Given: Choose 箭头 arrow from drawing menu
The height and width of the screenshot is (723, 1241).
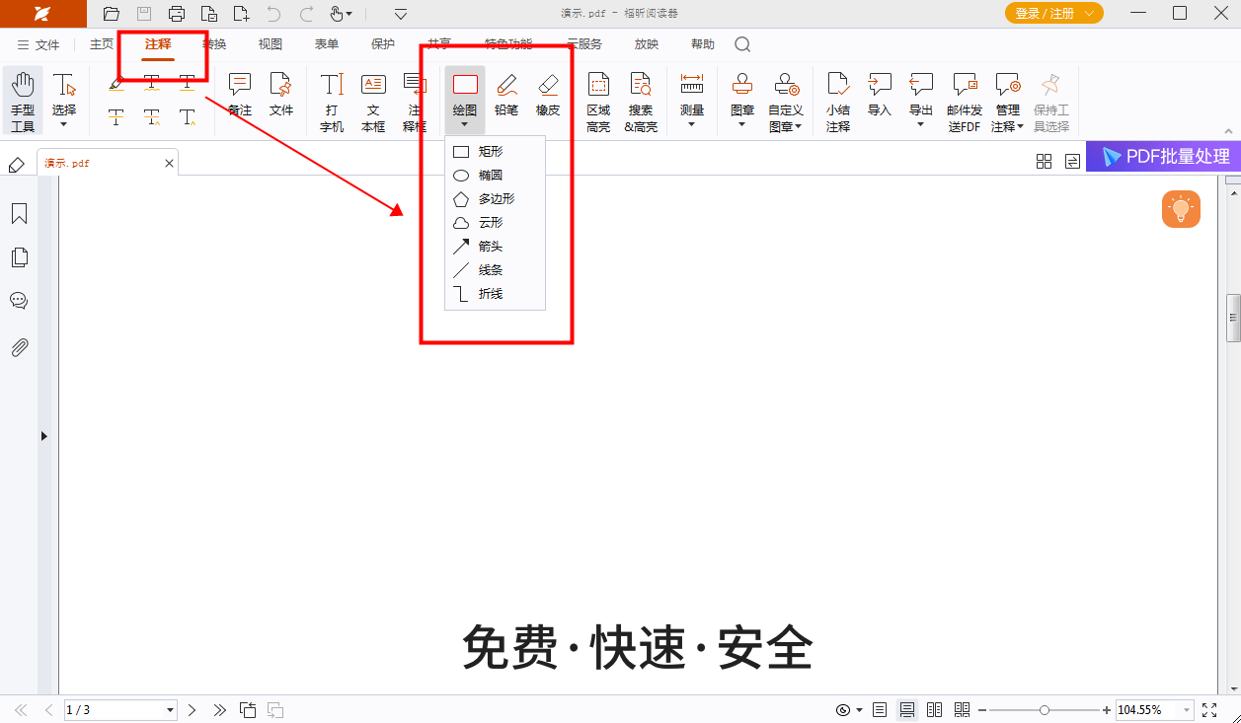Looking at the screenshot, I should tap(496, 246).
